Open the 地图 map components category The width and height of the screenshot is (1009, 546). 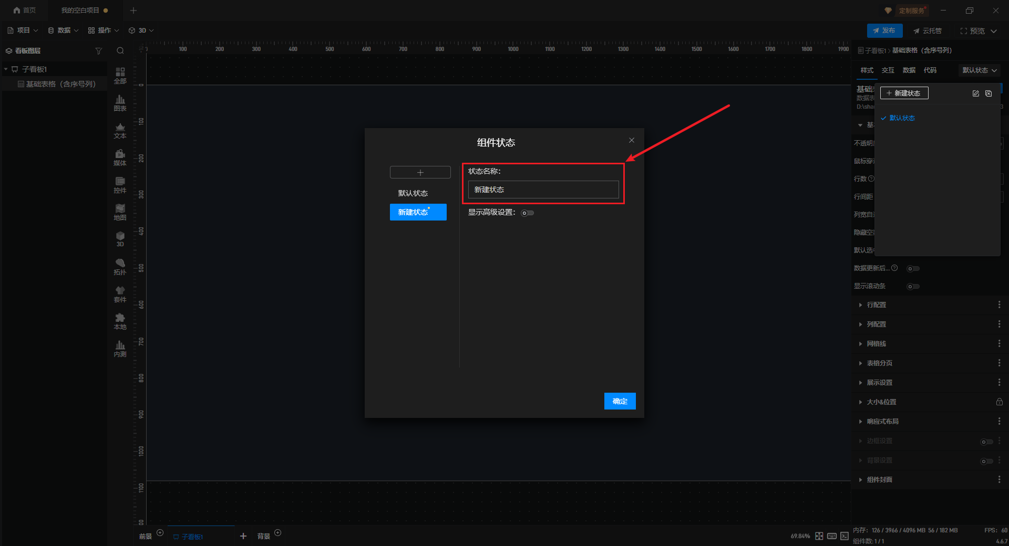pos(120,212)
